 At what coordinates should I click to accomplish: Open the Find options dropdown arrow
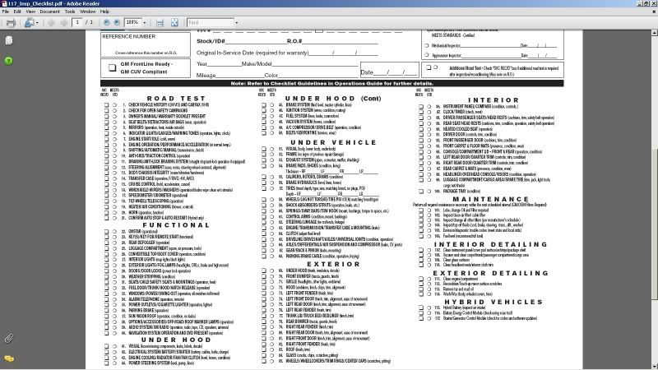(237, 23)
